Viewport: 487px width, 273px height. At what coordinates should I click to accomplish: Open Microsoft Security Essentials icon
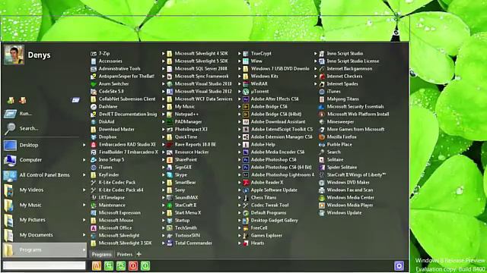tap(322, 106)
